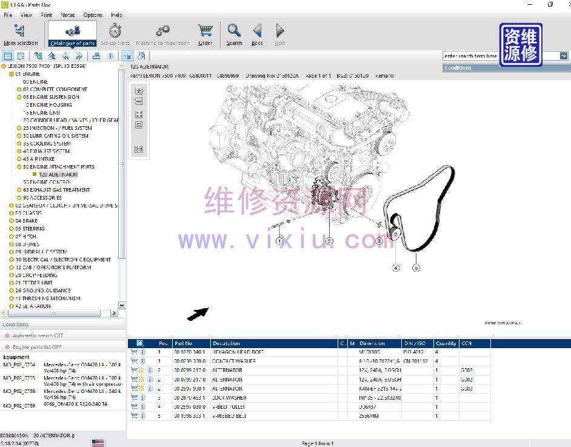Click the printer icon in tree toolbar

pos(96,56)
